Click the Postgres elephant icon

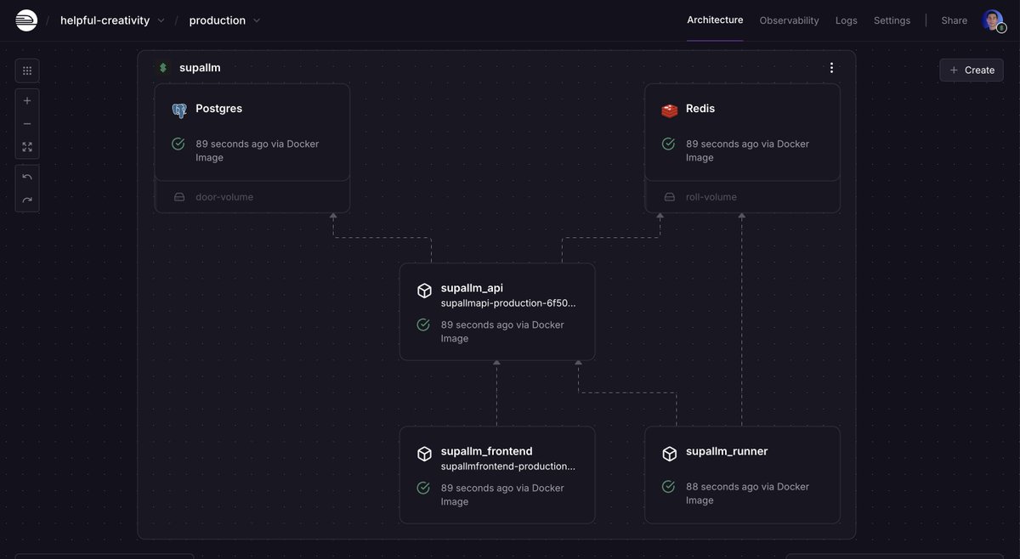(x=179, y=110)
